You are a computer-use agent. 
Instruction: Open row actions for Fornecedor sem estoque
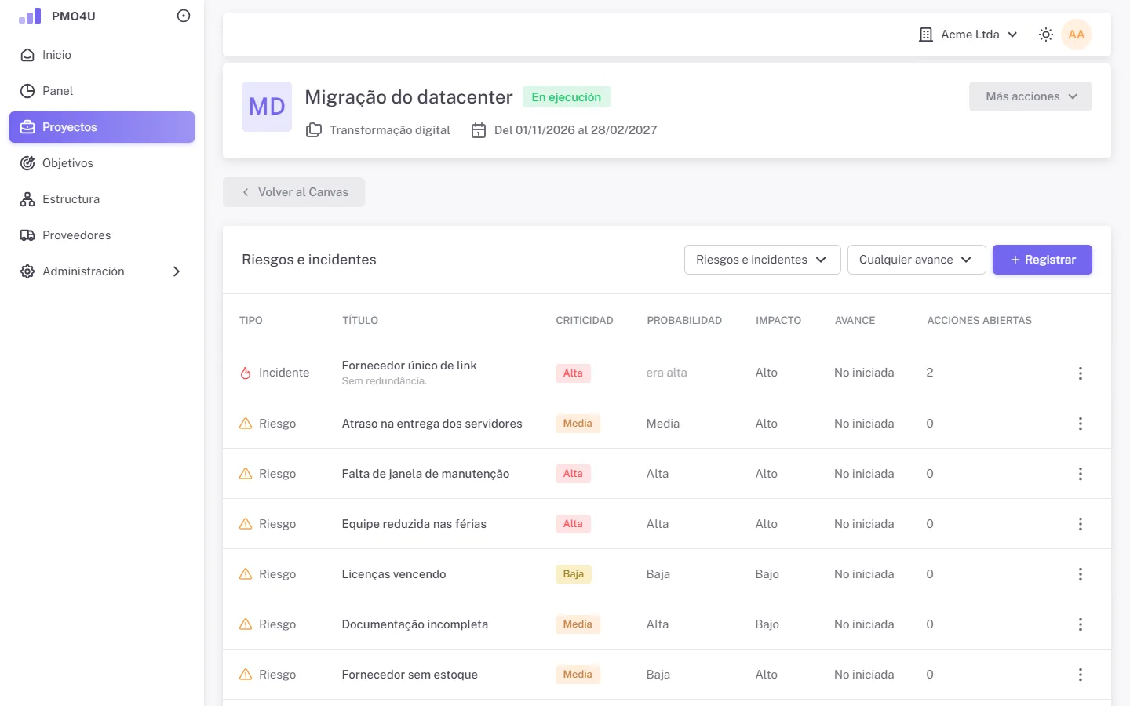(x=1081, y=675)
